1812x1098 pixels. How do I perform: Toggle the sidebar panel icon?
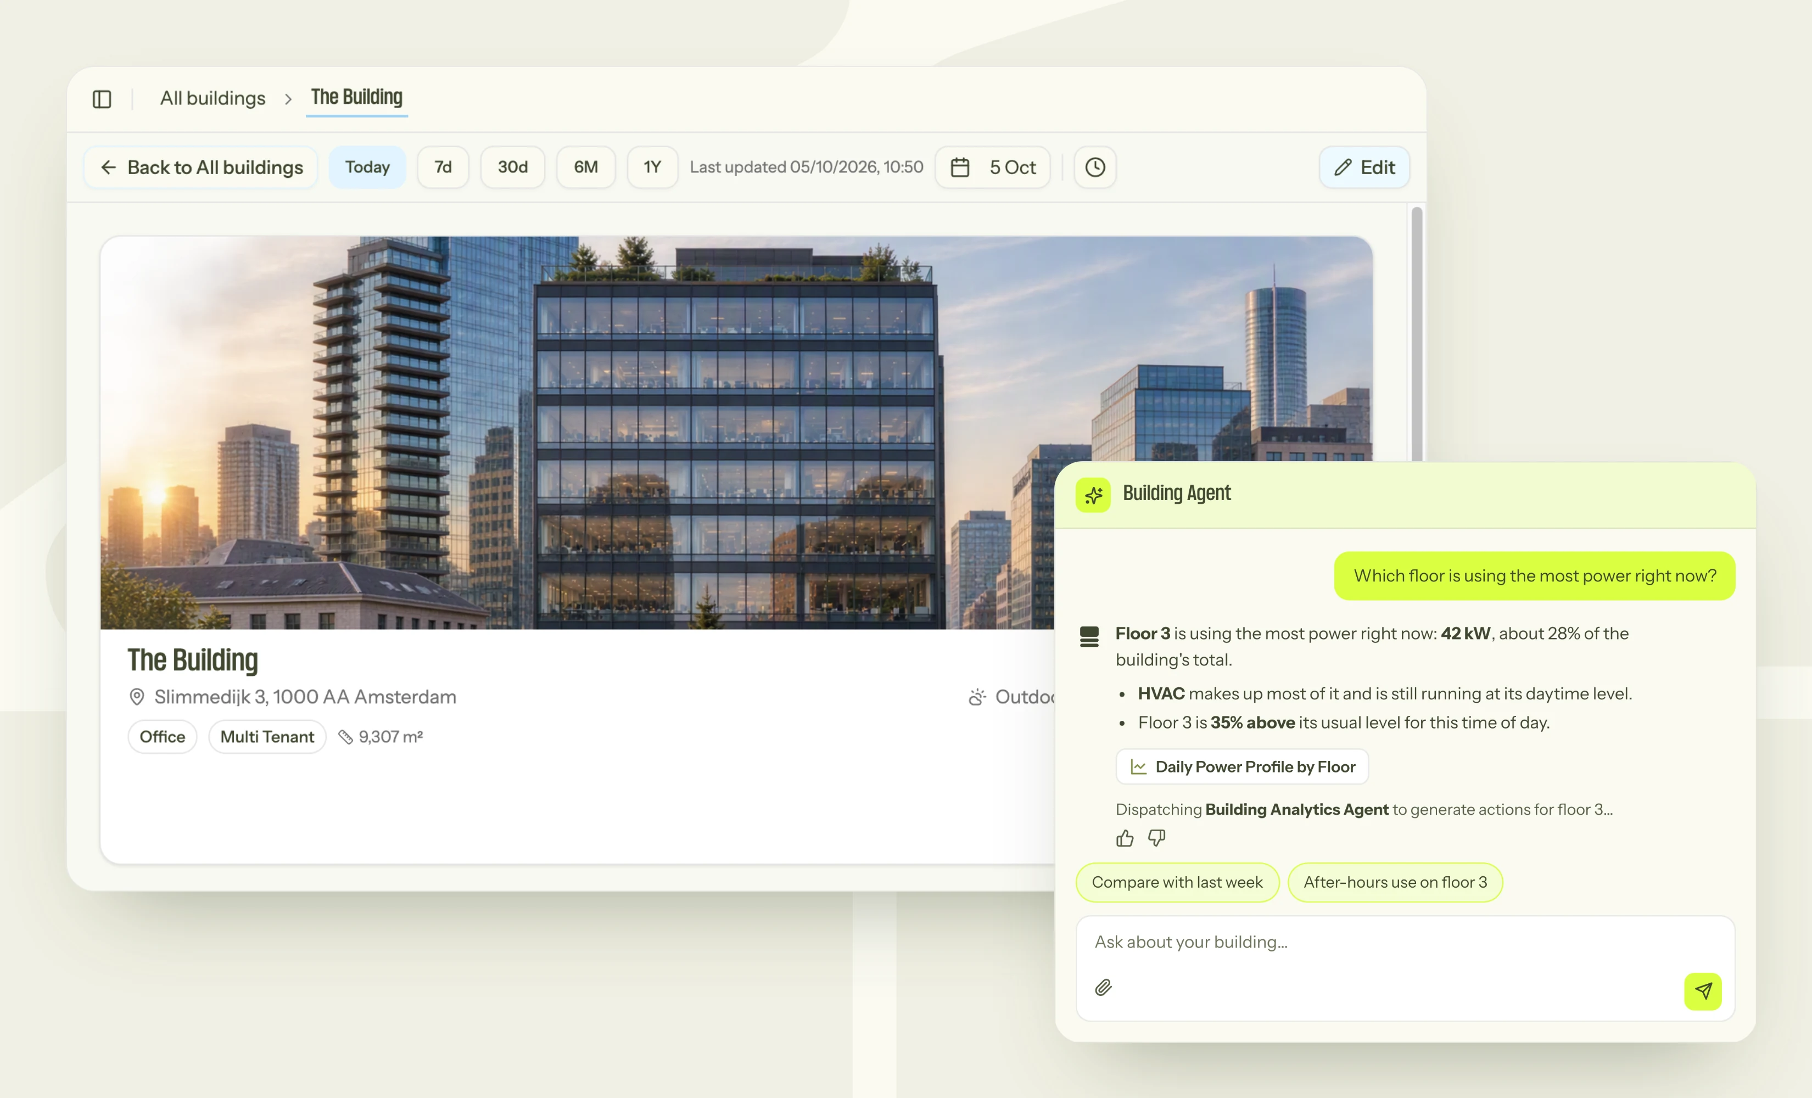click(x=102, y=99)
